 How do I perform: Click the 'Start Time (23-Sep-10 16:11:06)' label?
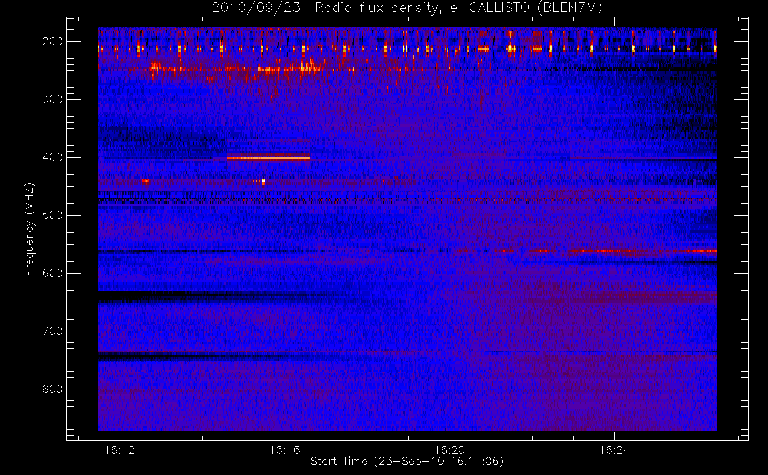click(x=407, y=461)
